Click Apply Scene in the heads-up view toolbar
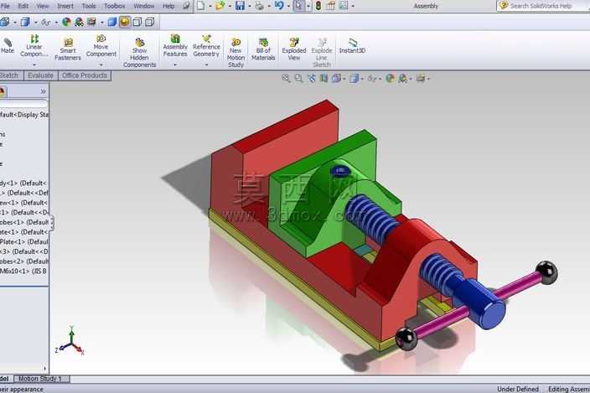Image resolution: width=590 pixels, height=393 pixels. (402, 78)
